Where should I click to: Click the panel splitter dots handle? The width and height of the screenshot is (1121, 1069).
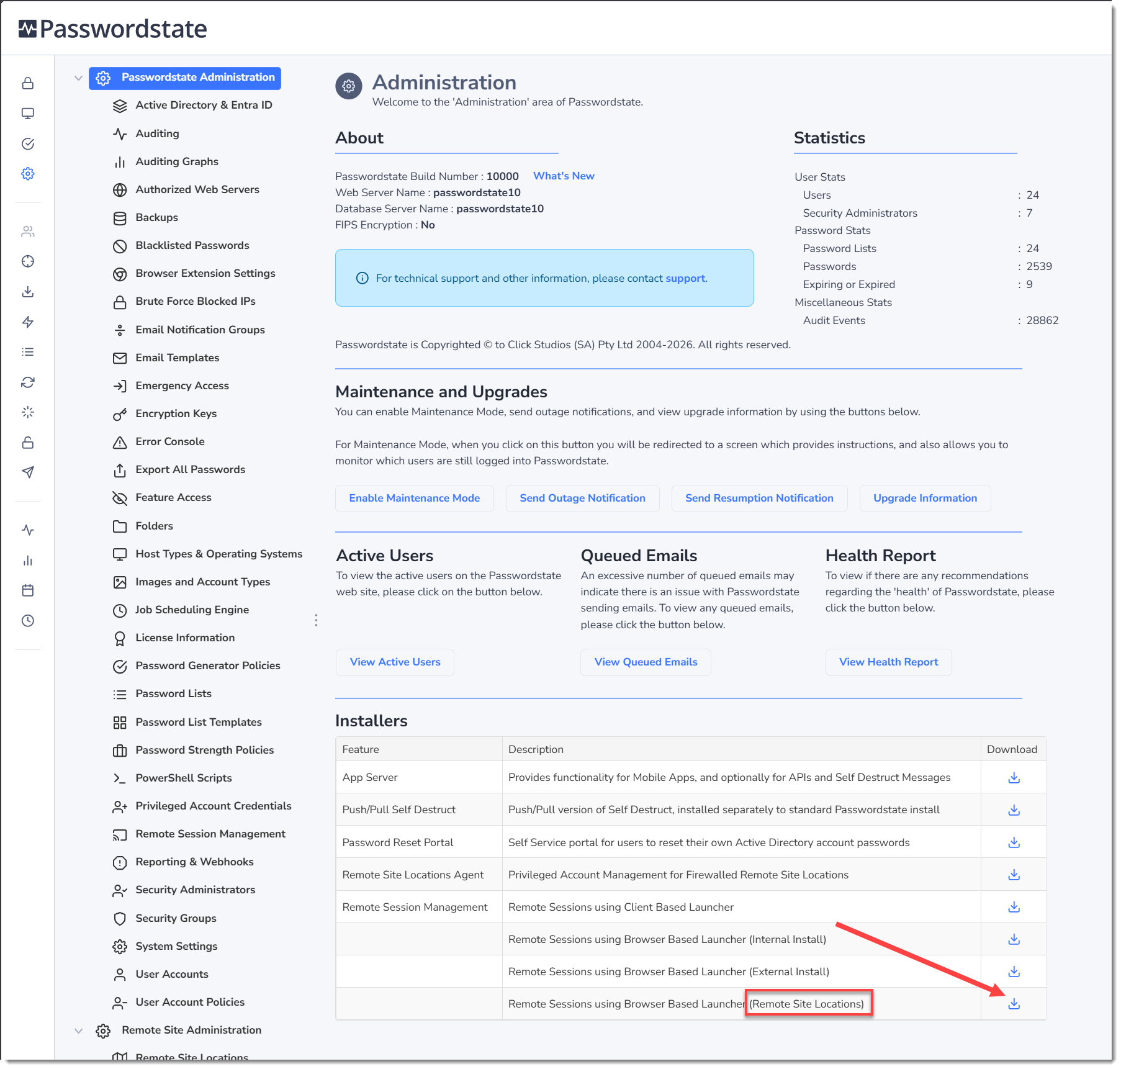point(316,620)
